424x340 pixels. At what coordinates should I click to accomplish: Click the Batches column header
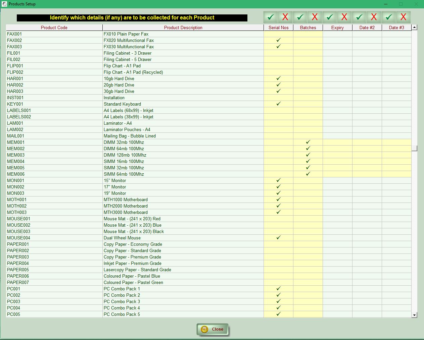pos(308,27)
